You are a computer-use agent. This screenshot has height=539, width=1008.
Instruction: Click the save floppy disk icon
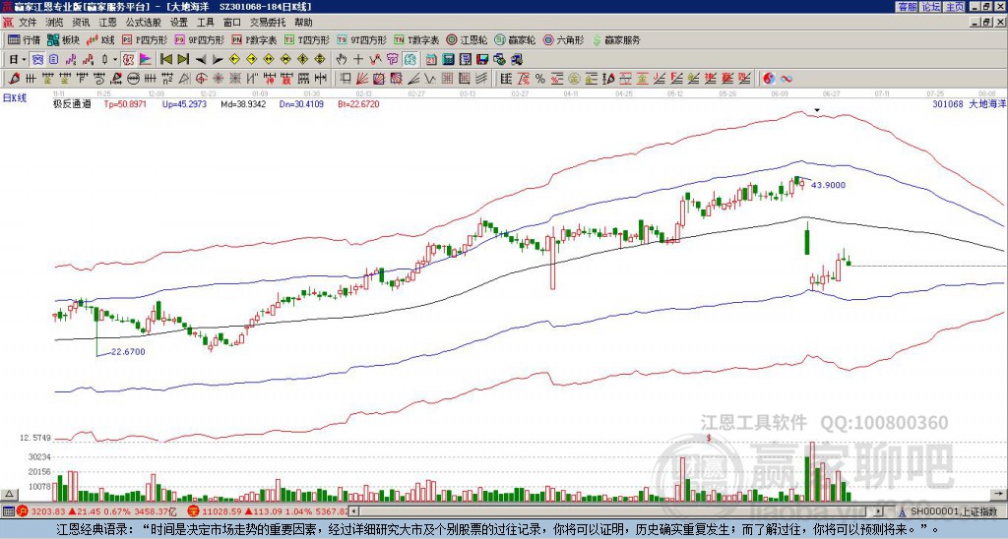pos(482,60)
